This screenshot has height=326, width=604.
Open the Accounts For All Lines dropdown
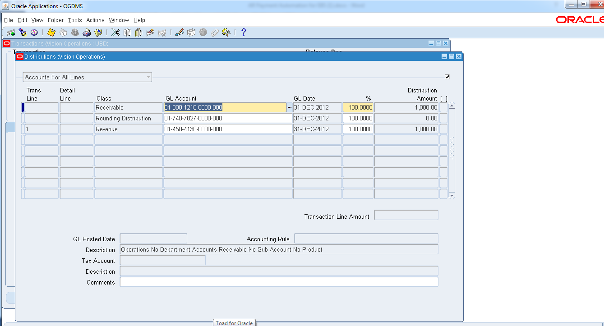click(88, 77)
